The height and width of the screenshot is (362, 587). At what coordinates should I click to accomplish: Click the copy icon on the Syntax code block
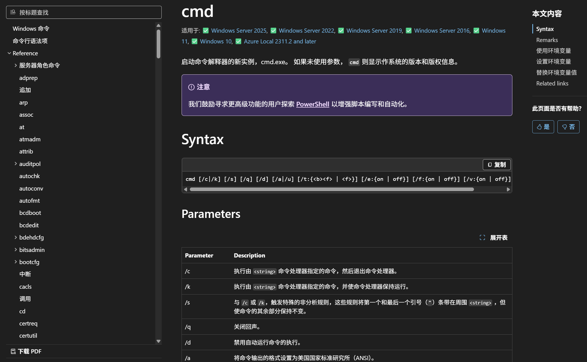click(489, 165)
